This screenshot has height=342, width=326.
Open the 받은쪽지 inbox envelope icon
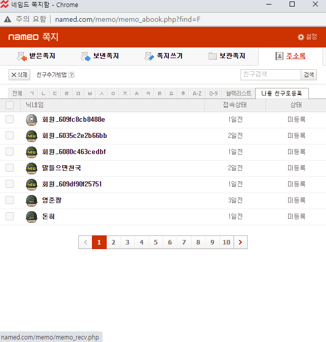[x=22, y=56]
